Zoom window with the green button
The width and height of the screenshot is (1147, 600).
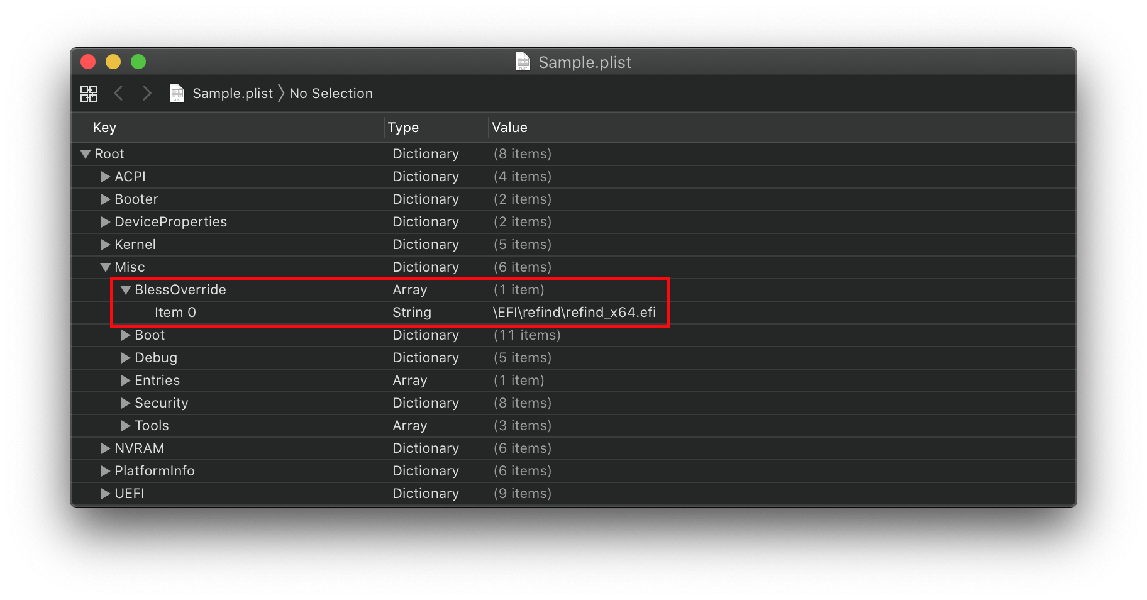pyautogui.click(x=138, y=62)
